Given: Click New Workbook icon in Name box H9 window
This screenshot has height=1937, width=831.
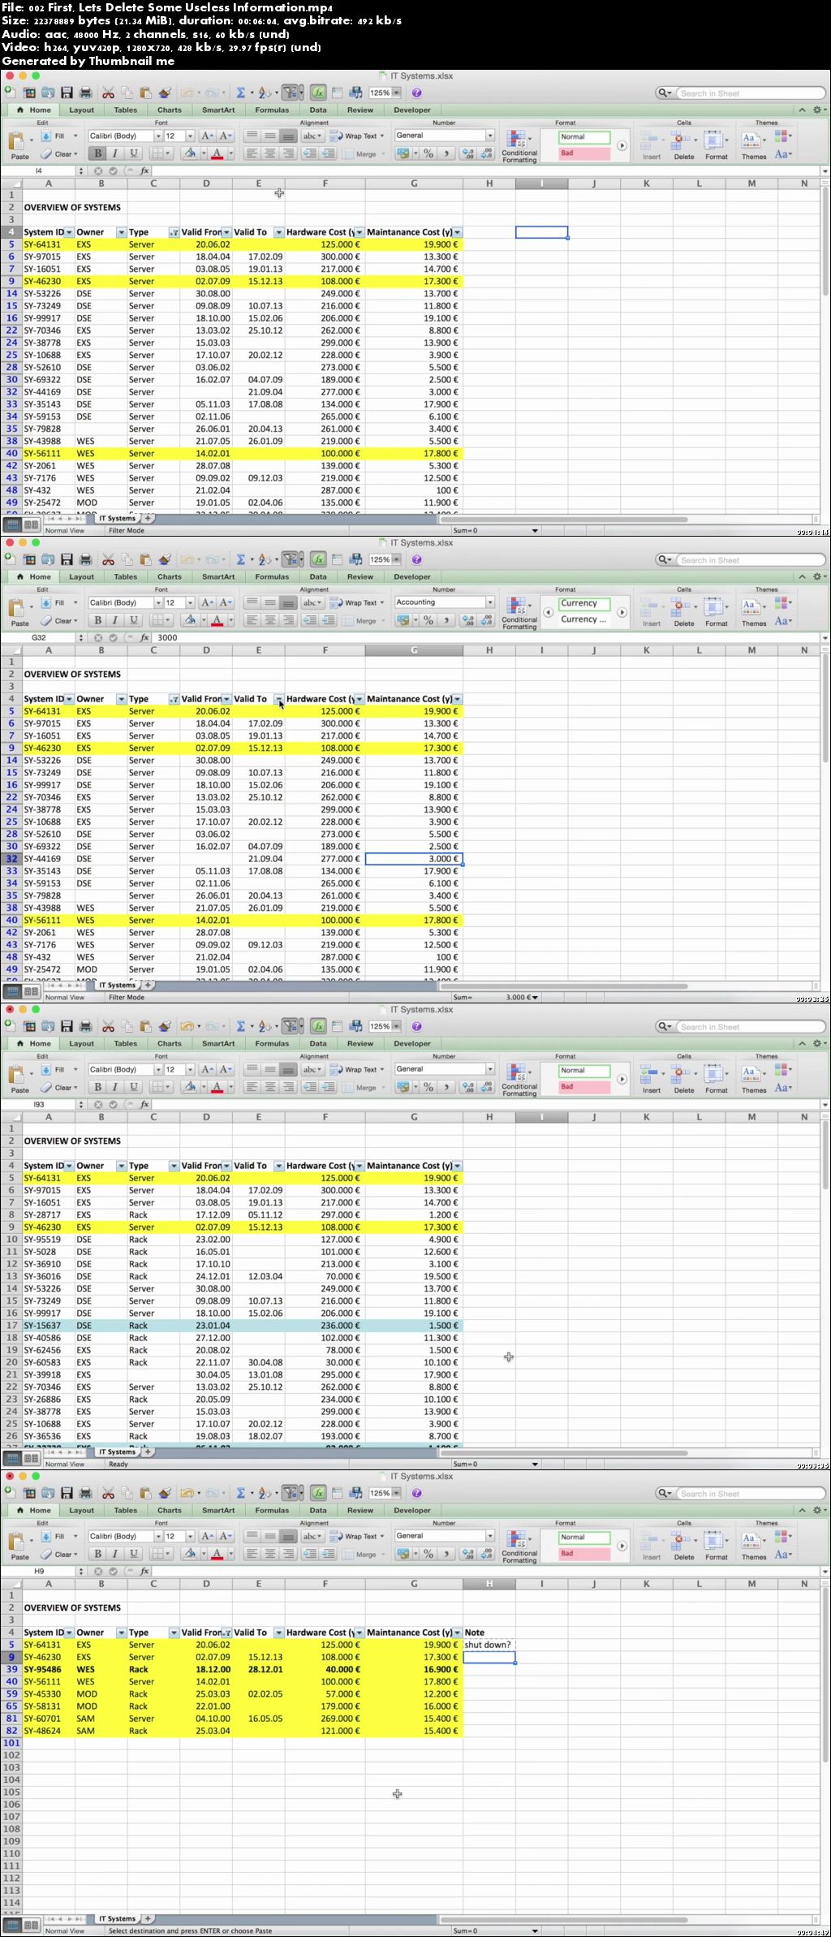Looking at the screenshot, I should (x=10, y=1492).
